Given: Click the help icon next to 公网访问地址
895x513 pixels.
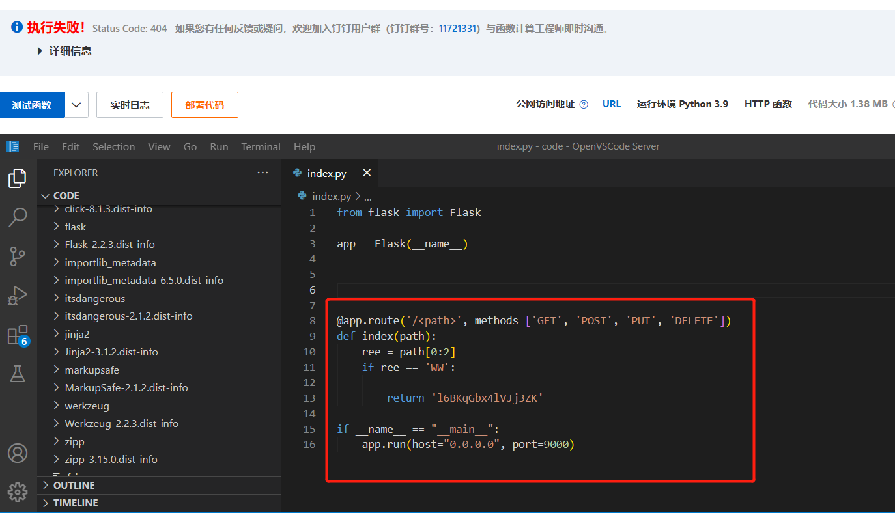Looking at the screenshot, I should click(584, 104).
